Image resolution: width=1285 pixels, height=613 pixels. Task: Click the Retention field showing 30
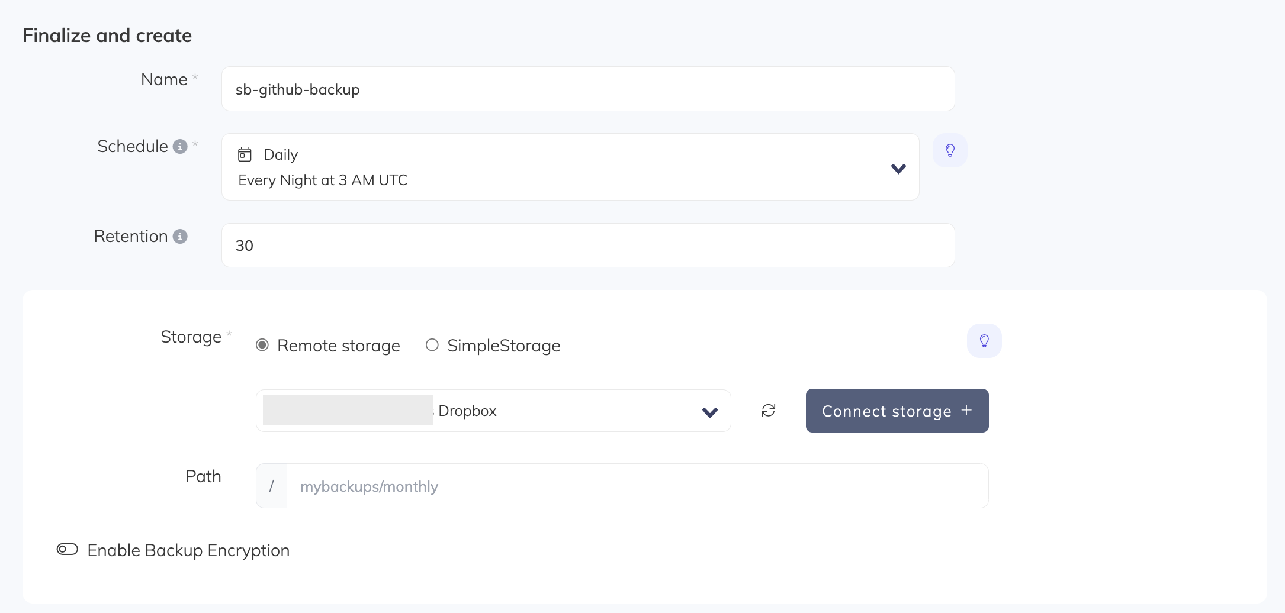587,246
